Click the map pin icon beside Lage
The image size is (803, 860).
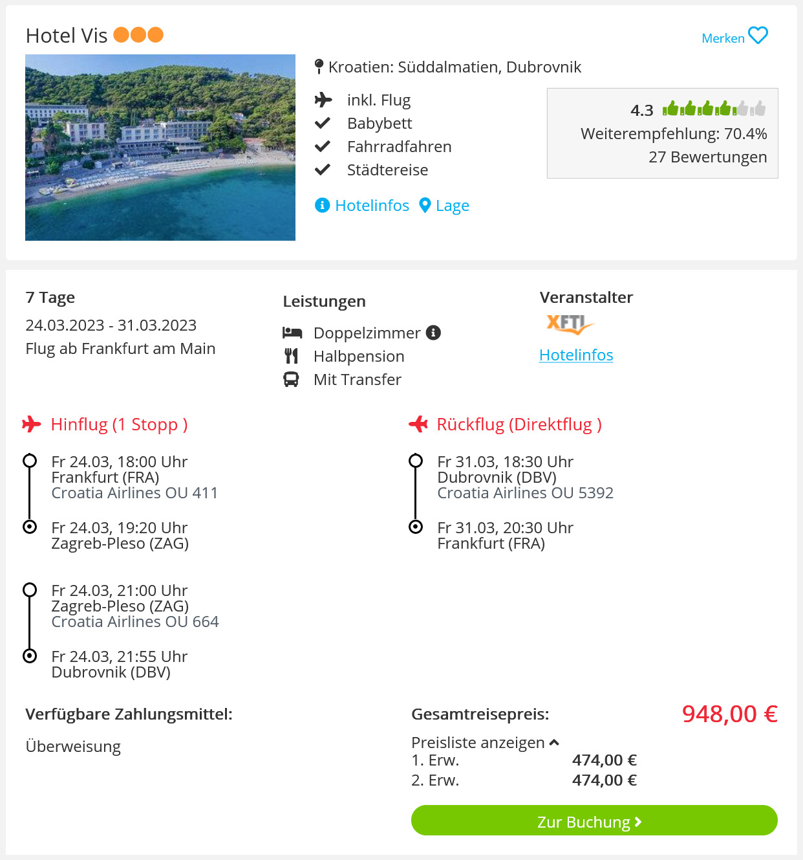click(x=425, y=205)
